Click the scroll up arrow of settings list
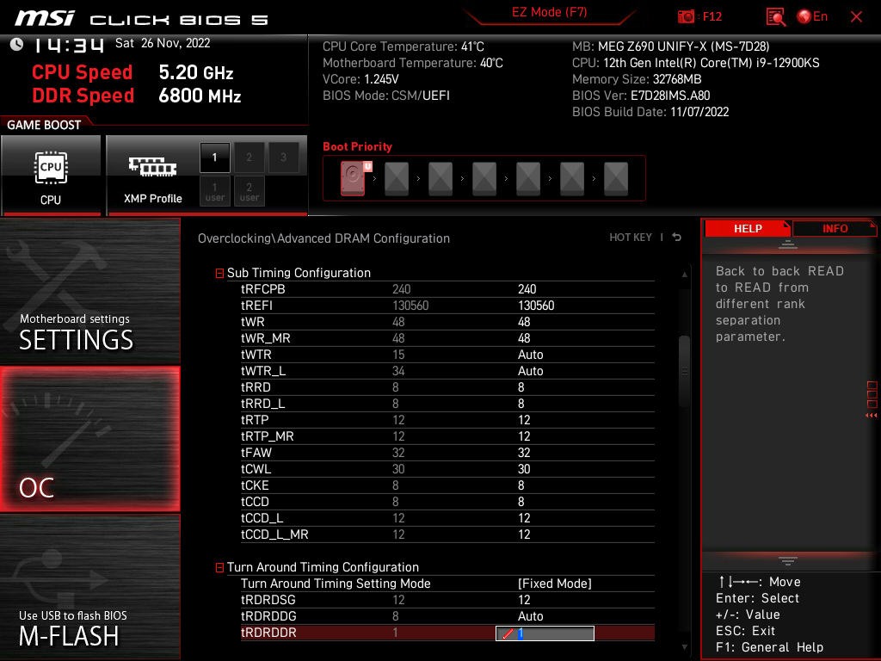This screenshot has height=661, width=881. coord(684,275)
